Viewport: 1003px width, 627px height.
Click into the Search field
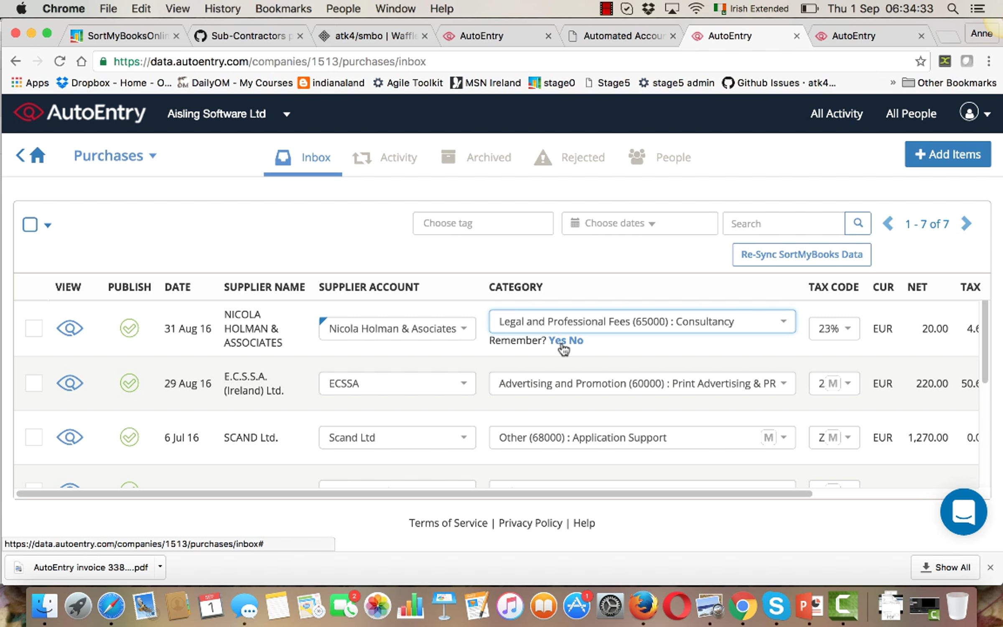click(x=784, y=223)
